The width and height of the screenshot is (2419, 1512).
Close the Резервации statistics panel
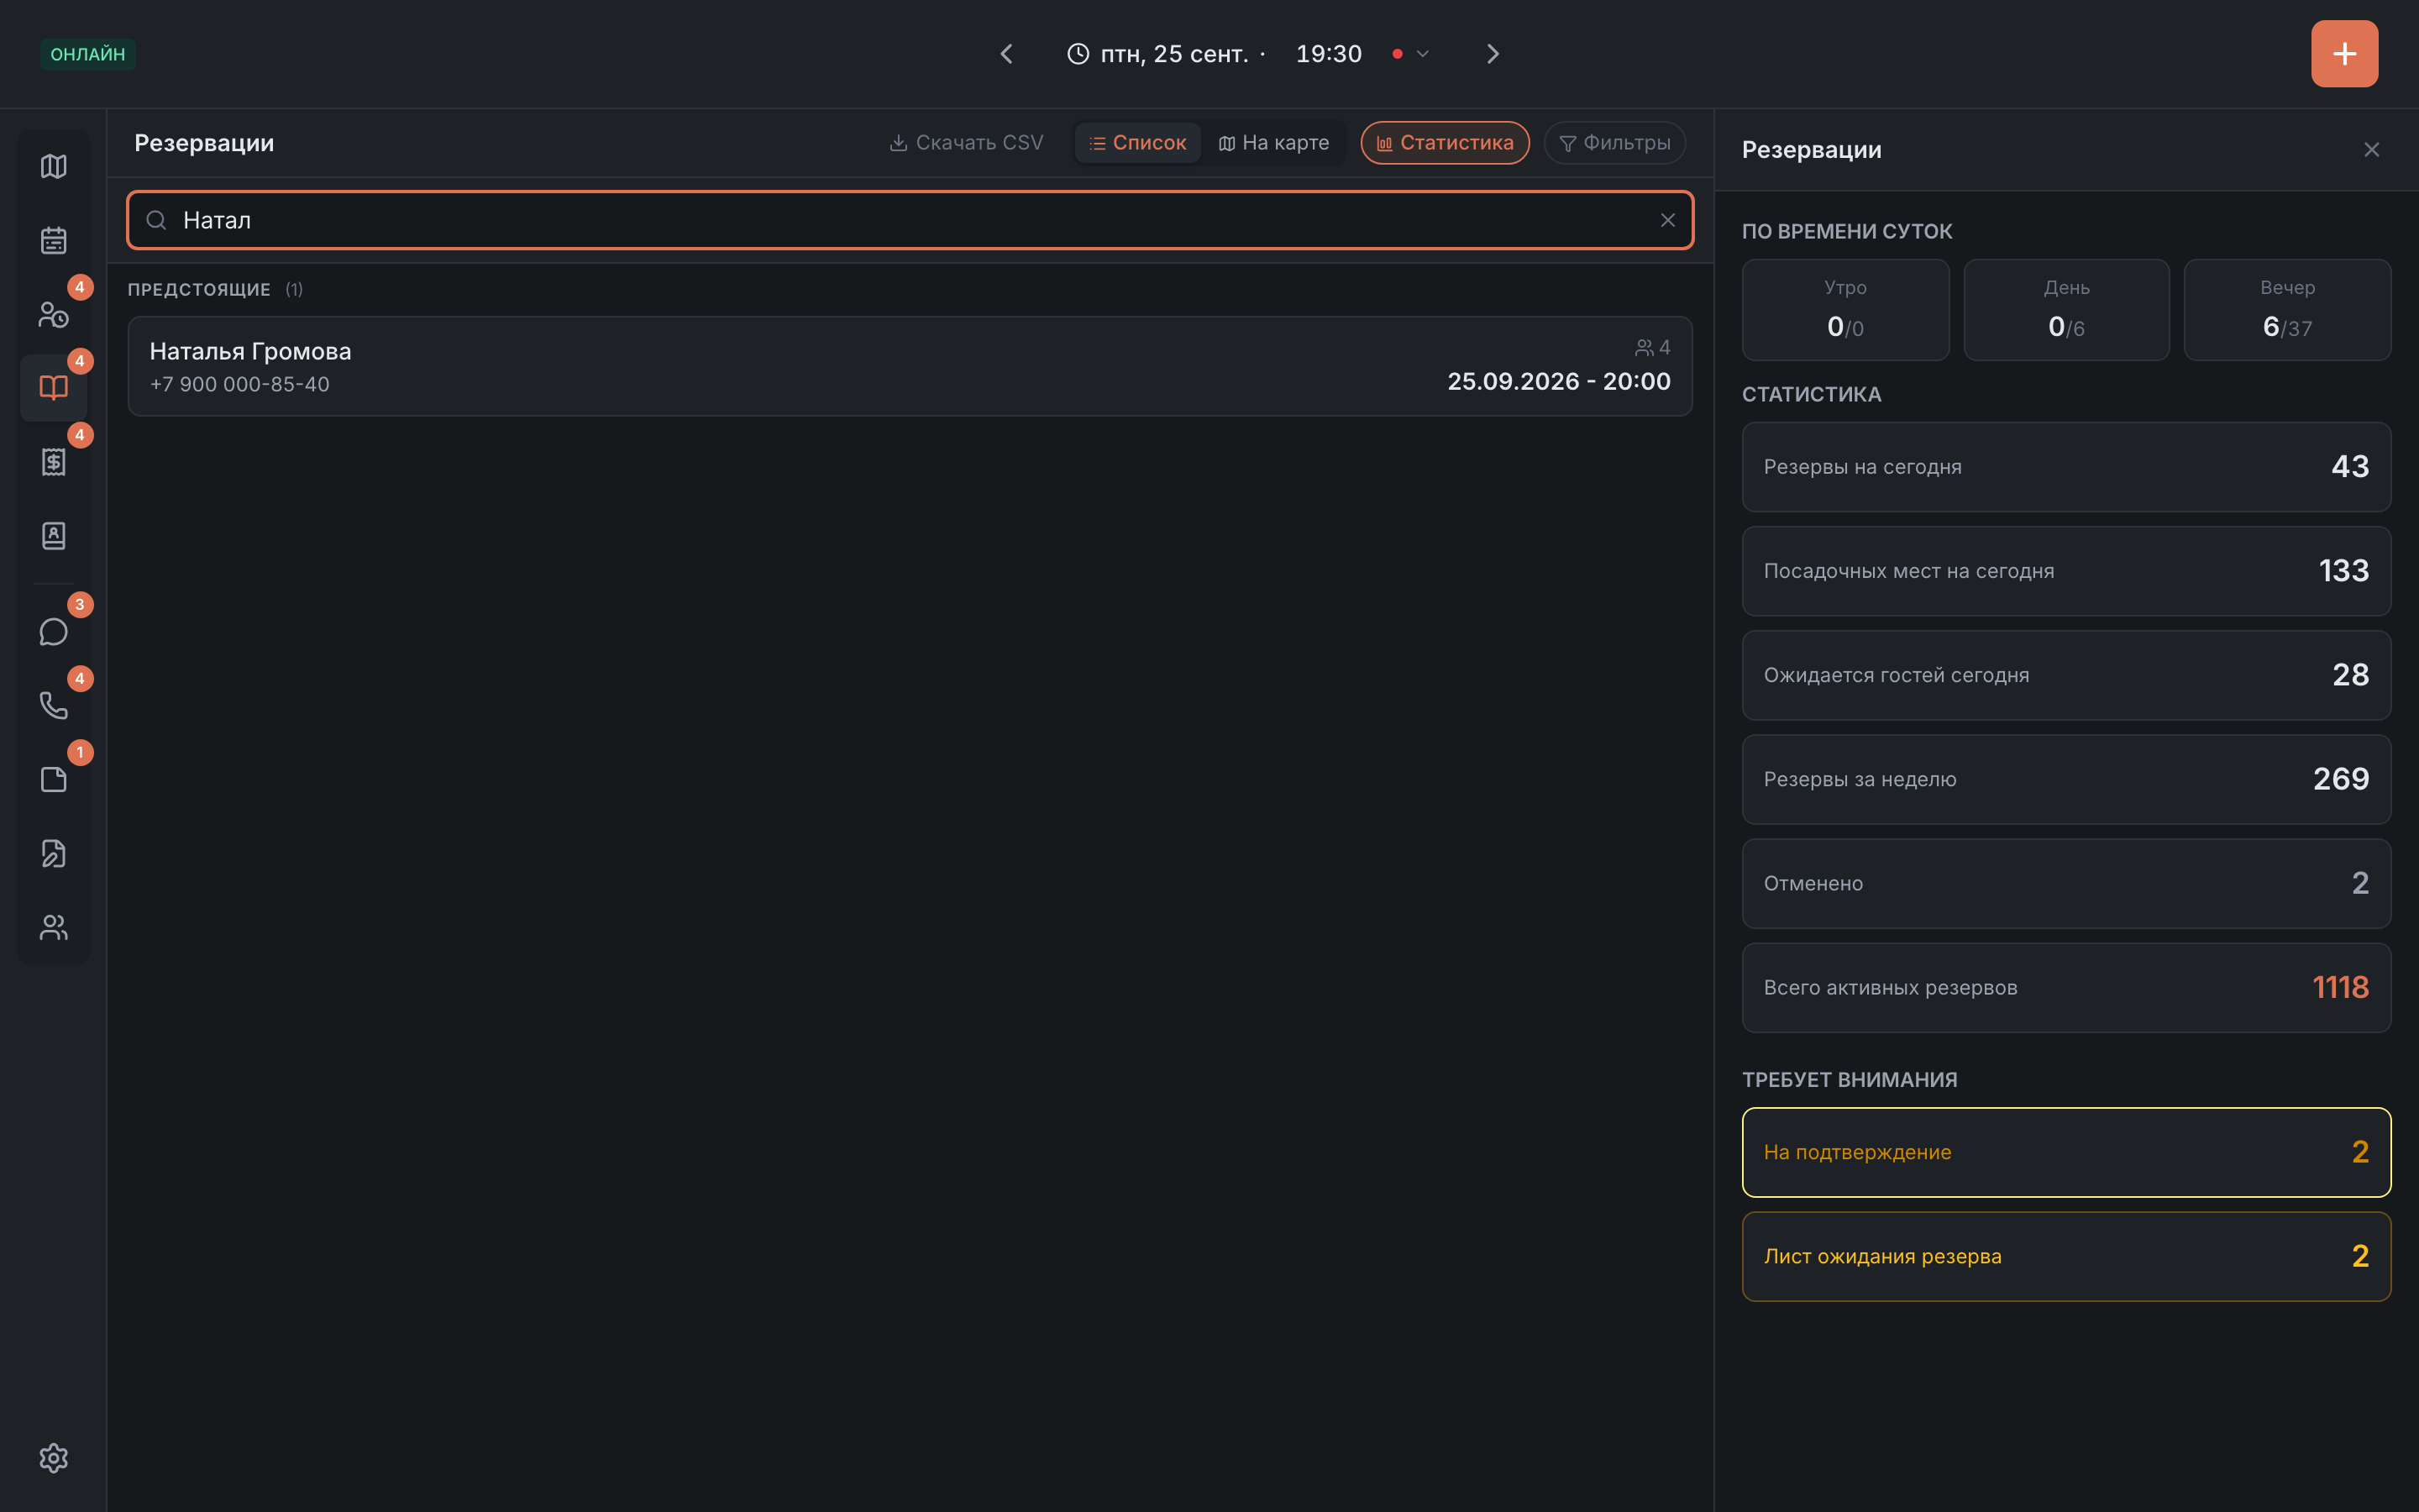pos(2371,150)
